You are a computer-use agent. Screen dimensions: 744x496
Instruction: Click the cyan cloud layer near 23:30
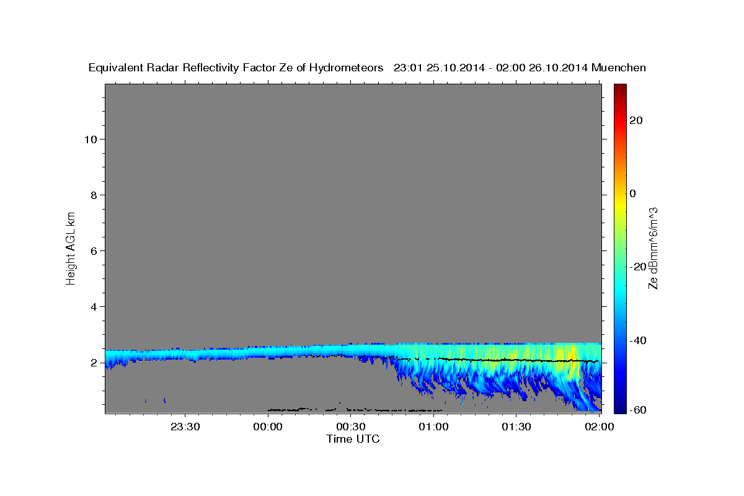185,355
